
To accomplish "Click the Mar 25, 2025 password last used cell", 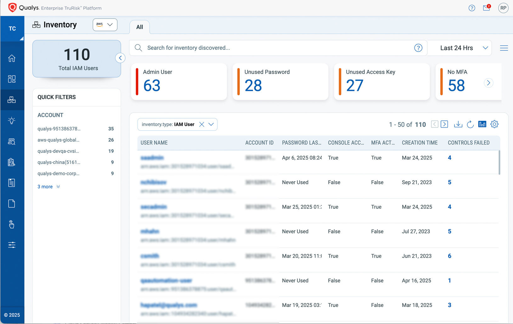I will [302, 207].
